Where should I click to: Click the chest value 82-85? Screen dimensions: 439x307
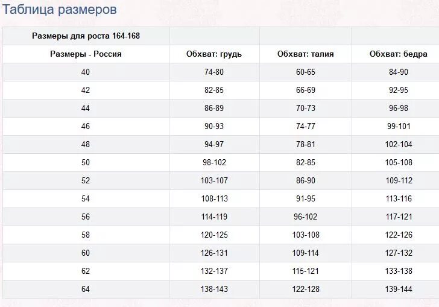pyautogui.click(x=214, y=90)
